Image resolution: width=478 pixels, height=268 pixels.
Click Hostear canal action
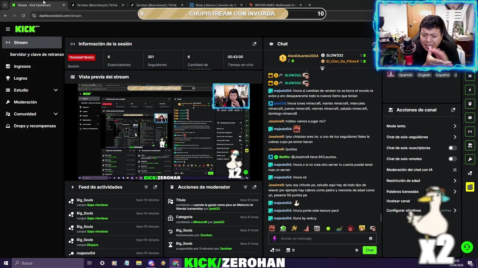pyautogui.click(x=398, y=201)
